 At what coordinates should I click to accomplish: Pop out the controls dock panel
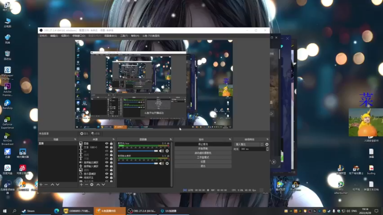tap(230, 140)
